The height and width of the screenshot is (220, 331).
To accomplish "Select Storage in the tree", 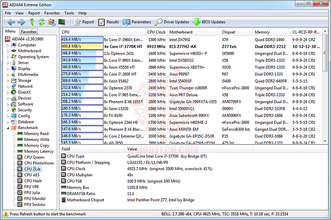I will pyautogui.click(x=25, y=80).
